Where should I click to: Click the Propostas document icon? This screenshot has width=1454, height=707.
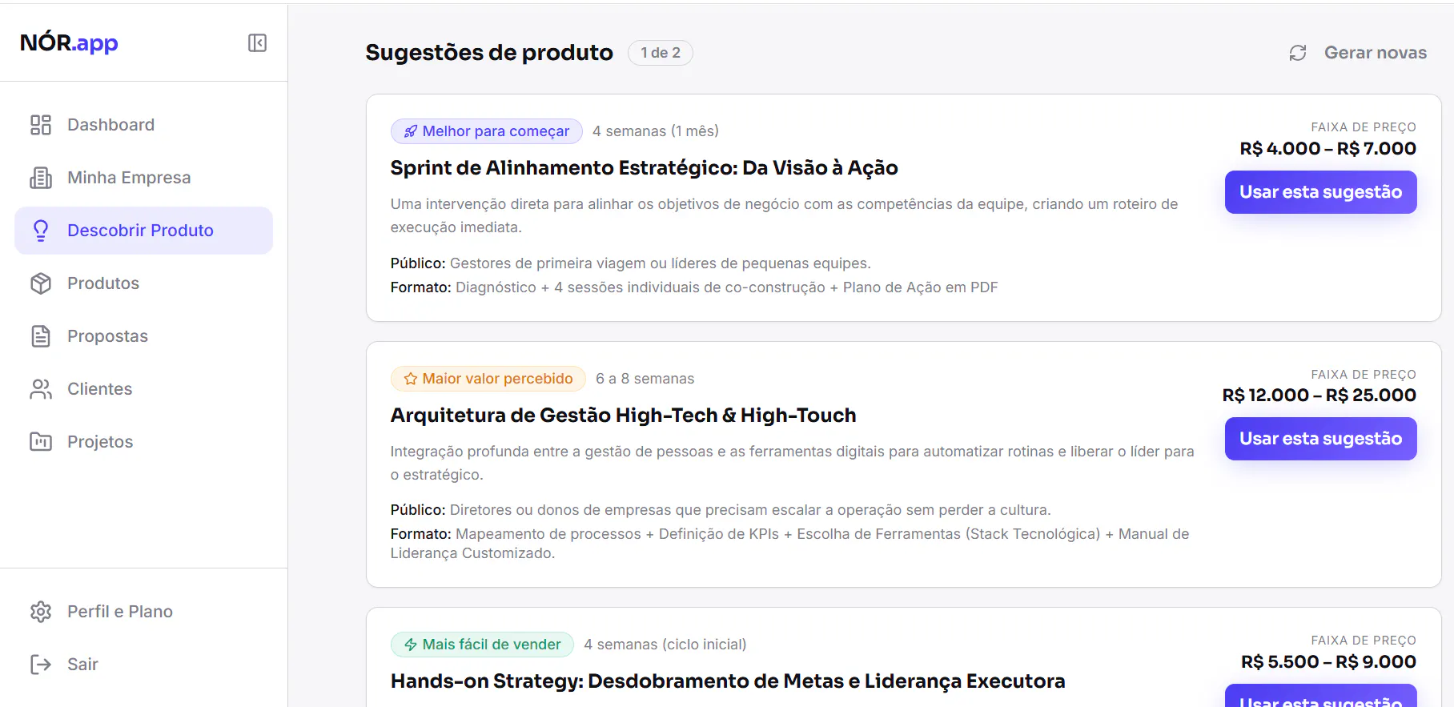[41, 336]
